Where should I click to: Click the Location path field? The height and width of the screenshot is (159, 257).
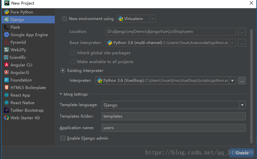[170, 32]
